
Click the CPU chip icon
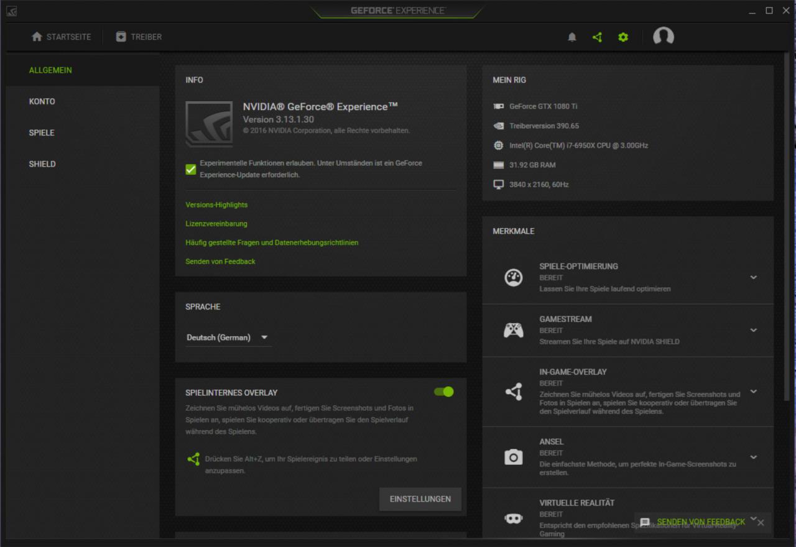[499, 145]
